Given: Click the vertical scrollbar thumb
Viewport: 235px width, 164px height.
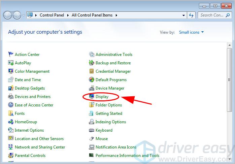Looking at the screenshot, I should point(230,80).
